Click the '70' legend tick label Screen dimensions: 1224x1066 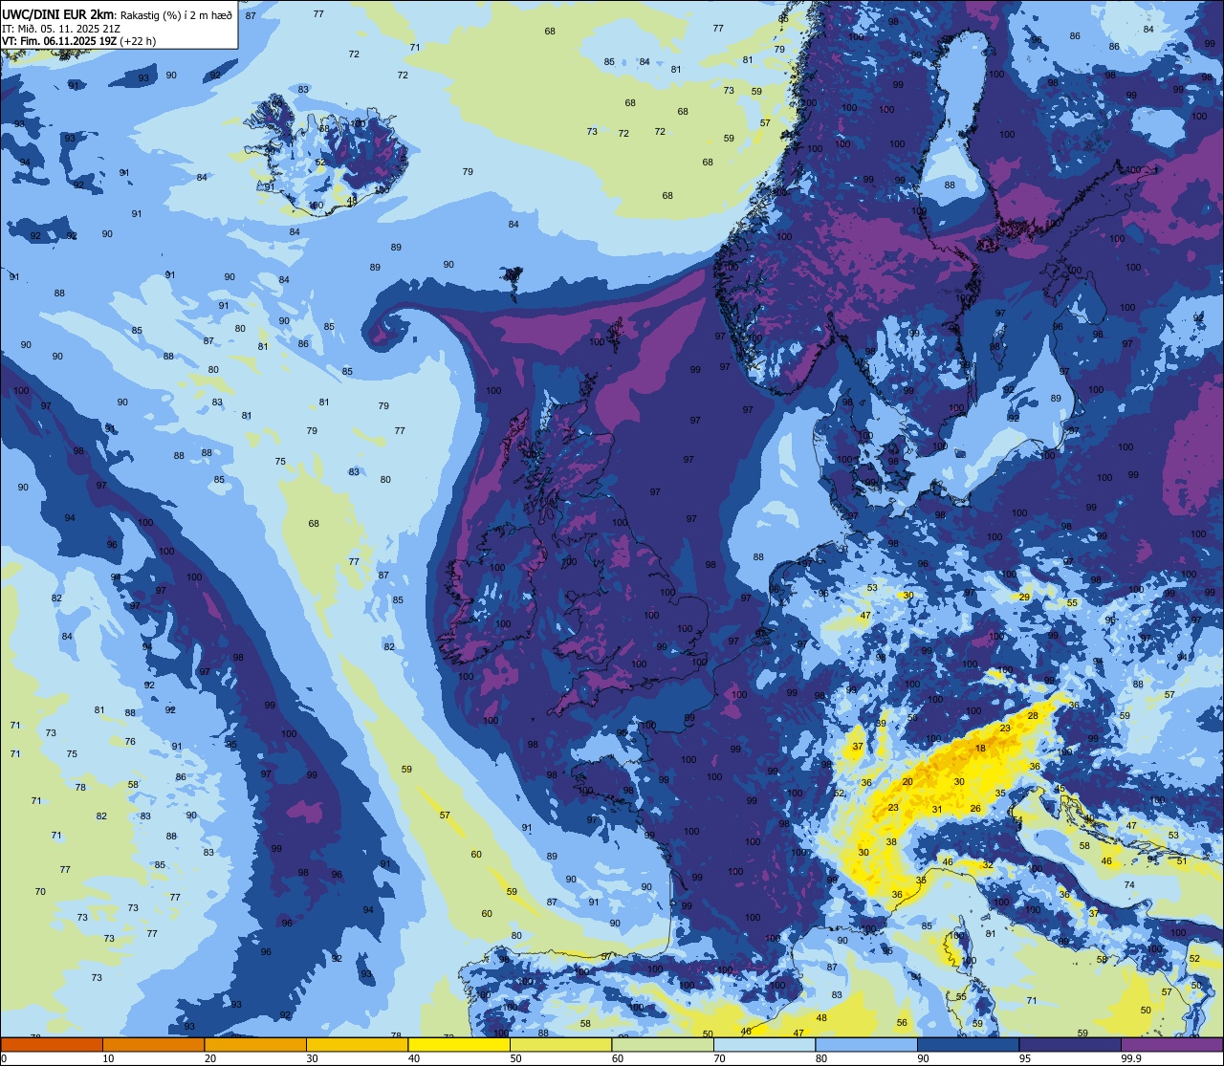pos(720,1058)
